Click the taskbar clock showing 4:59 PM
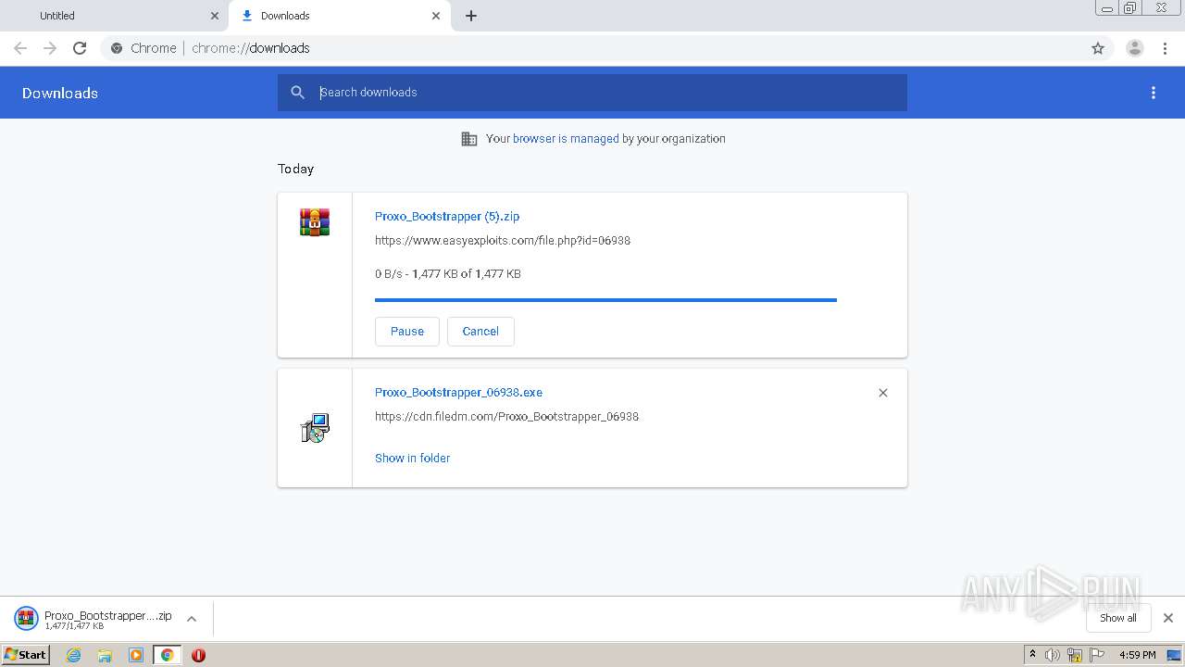The width and height of the screenshot is (1185, 667). [1137, 655]
